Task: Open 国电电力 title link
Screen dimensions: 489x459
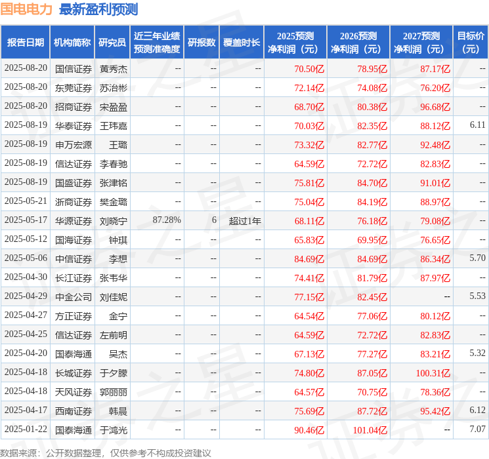Action: (26, 9)
